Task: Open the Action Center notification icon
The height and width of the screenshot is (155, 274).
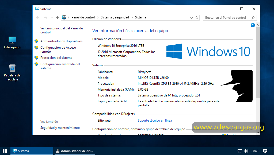Action: (265, 151)
